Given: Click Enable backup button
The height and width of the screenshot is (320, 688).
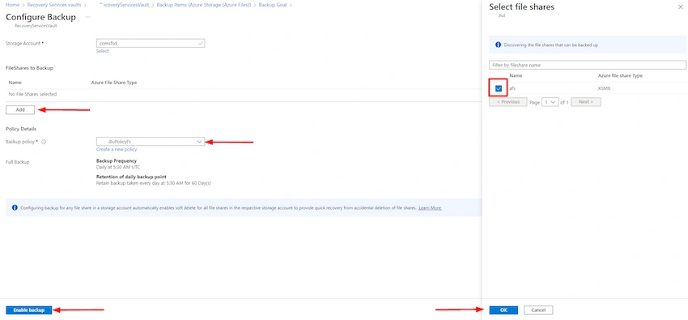Looking at the screenshot, I should (28, 310).
